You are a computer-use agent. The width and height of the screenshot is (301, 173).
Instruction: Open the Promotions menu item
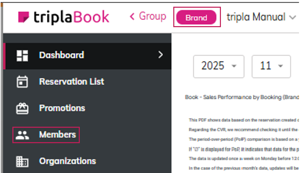(62, 108)
